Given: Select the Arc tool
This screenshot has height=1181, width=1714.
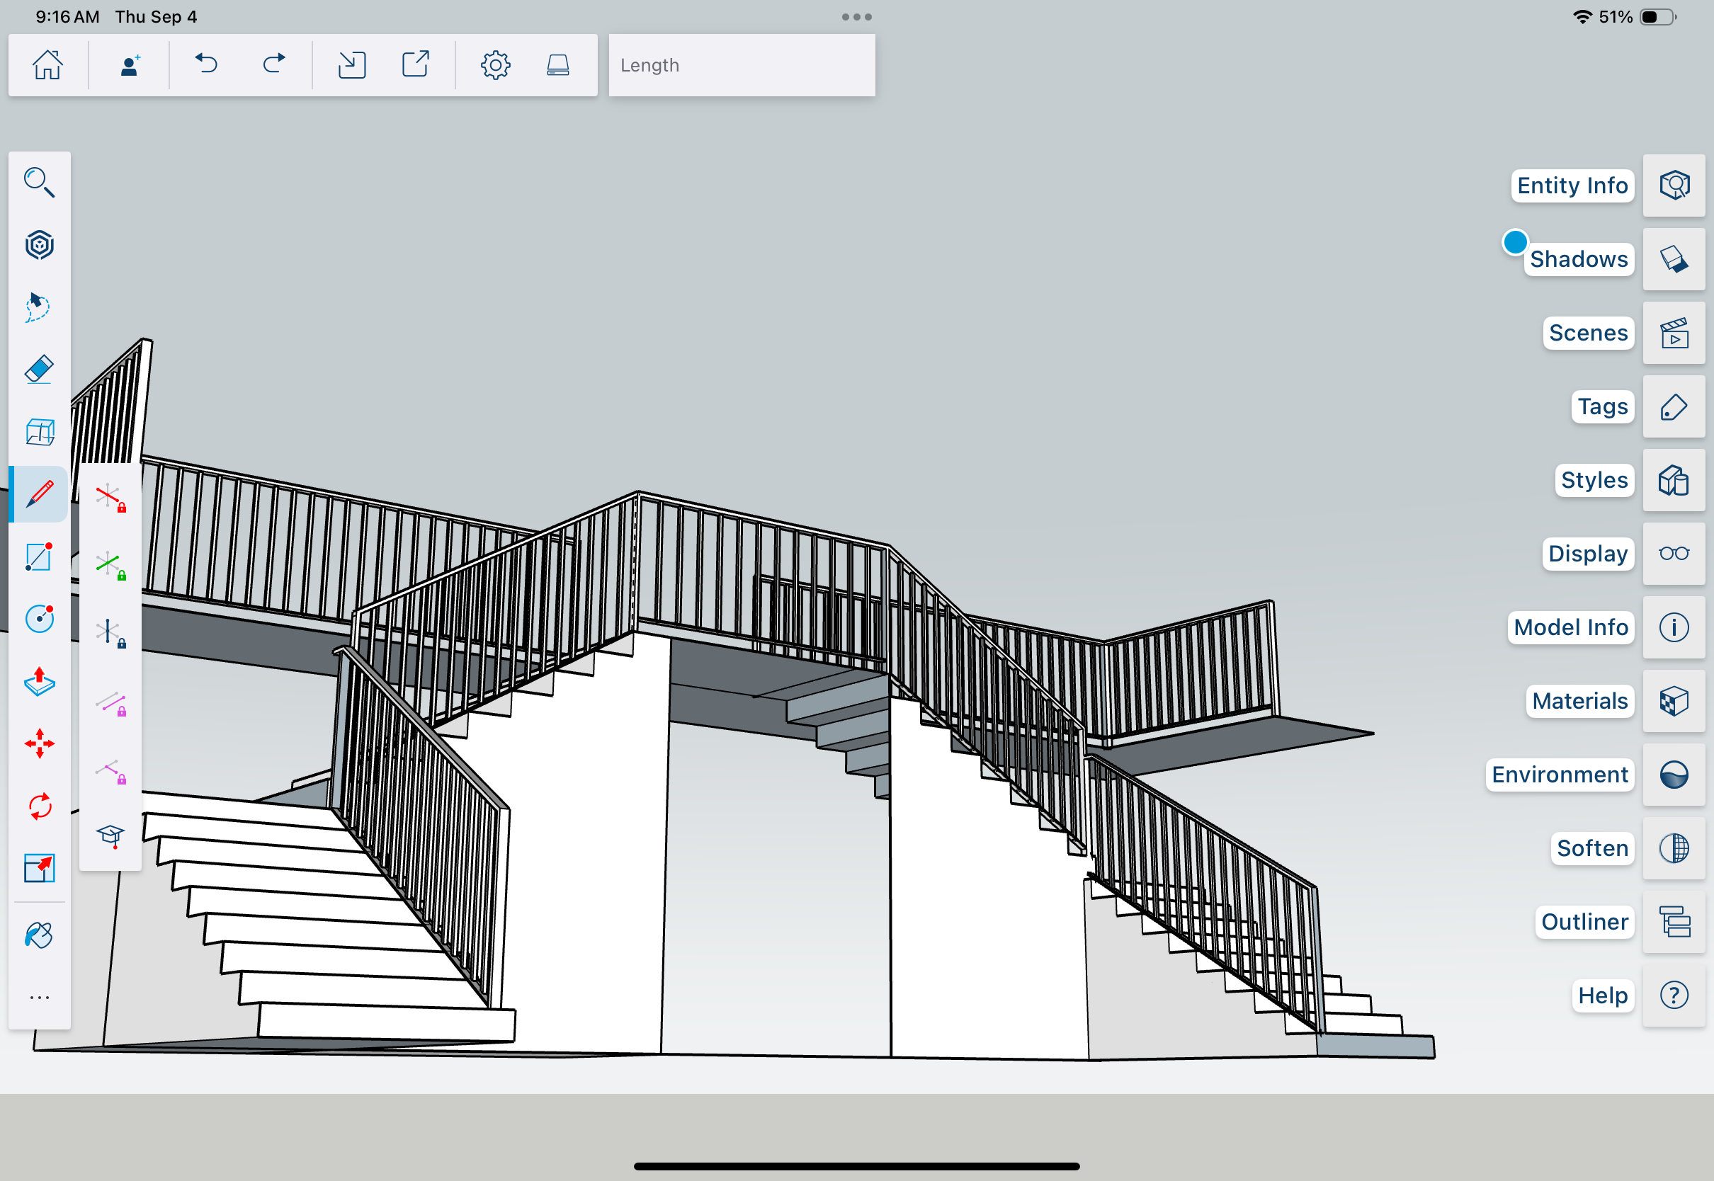Looking at the screenshot, I should (x=39, y=619).
